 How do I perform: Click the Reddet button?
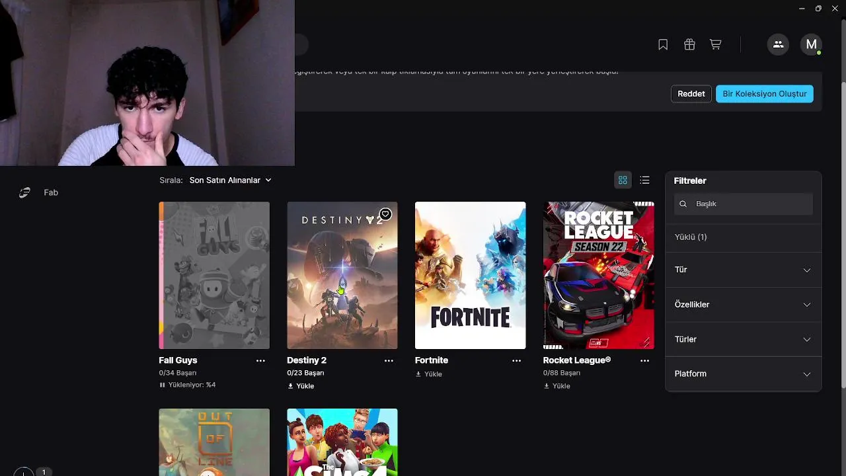click(691, 94)
